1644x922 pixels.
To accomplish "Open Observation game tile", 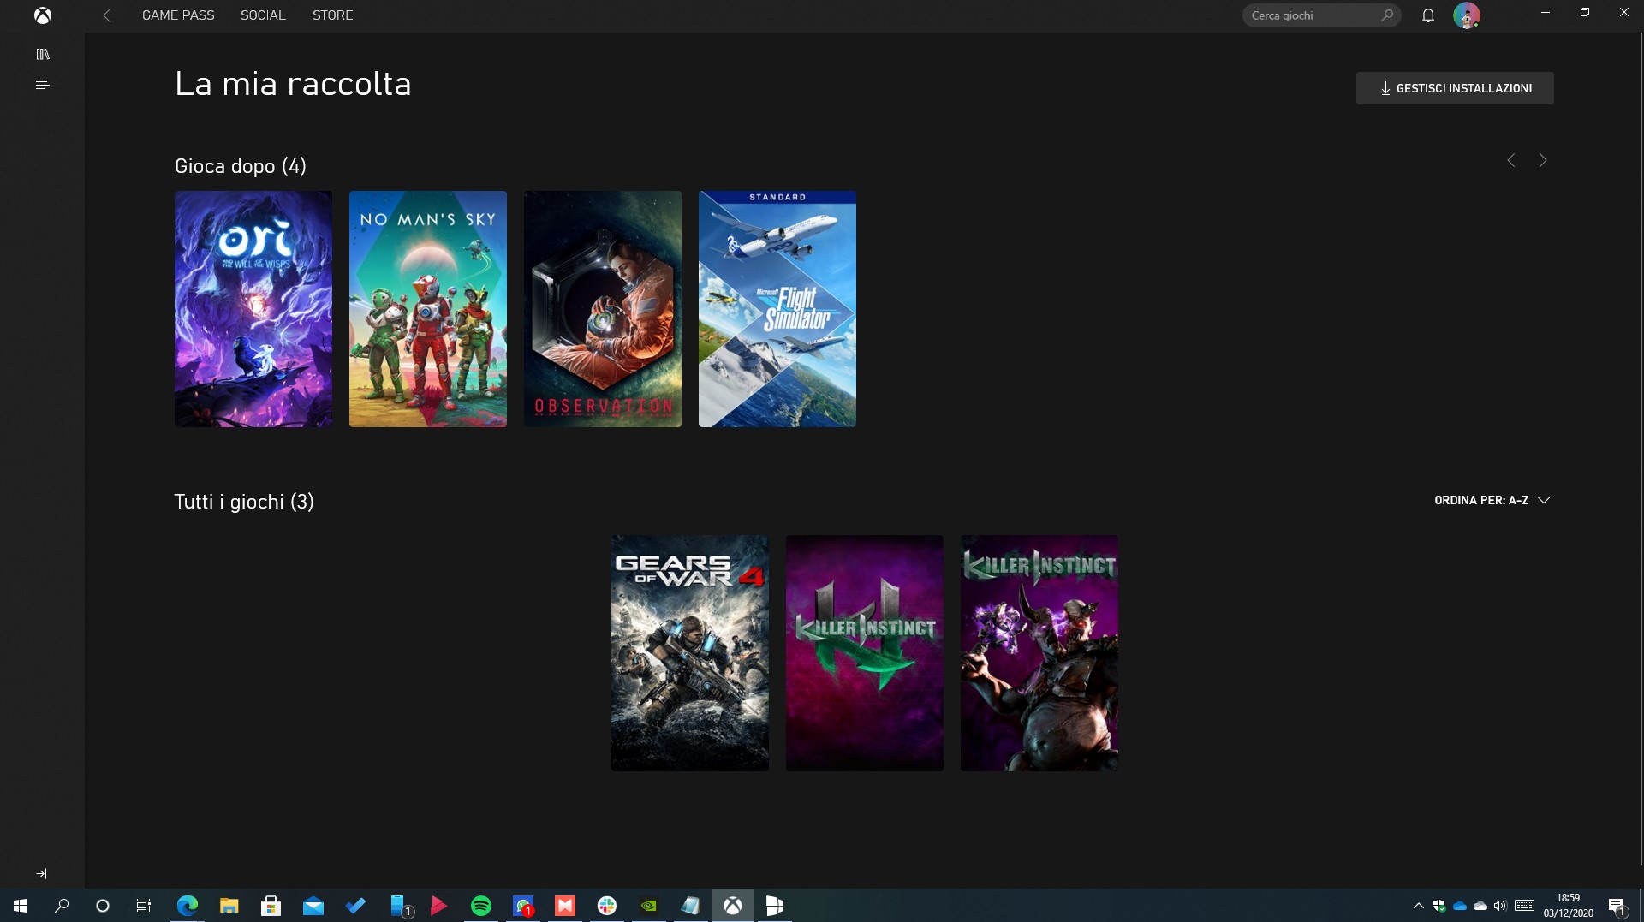I will (603, 309).
